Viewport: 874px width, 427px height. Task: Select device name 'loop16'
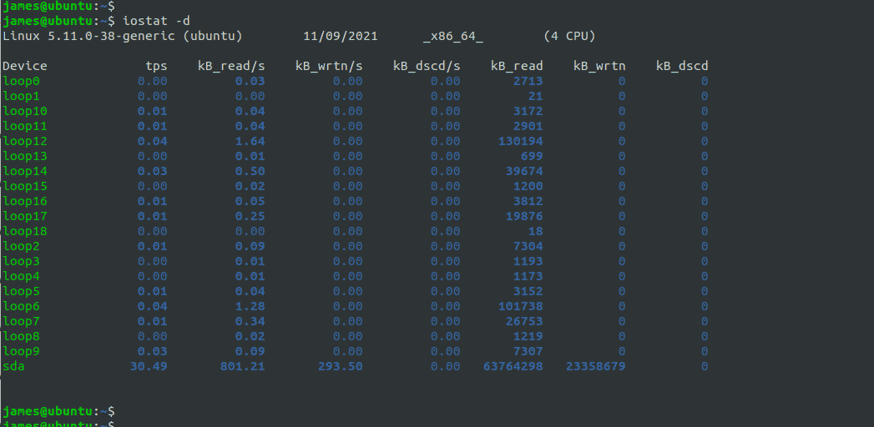click(x=25, y=202)
